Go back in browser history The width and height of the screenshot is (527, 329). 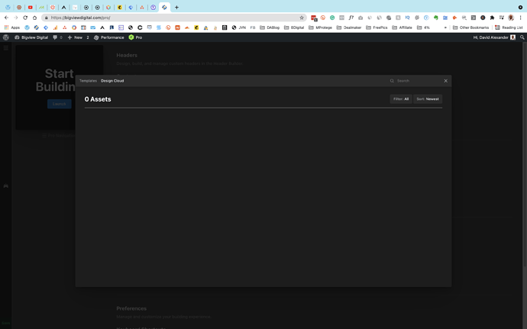pos(6,18)
